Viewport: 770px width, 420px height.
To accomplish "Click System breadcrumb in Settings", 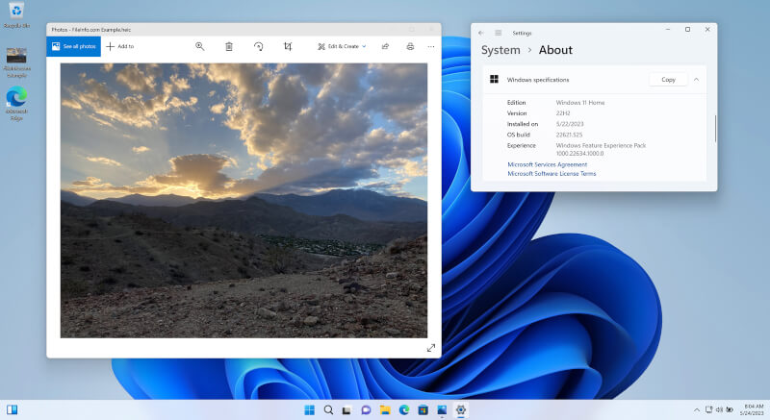I will tap(500, 50).
